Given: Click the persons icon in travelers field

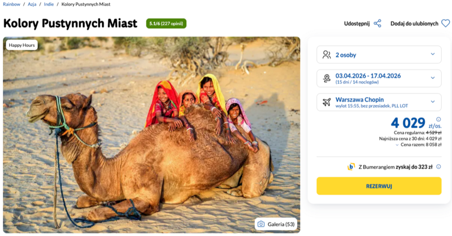Looking at the screenshot, I should pos(327,55).
